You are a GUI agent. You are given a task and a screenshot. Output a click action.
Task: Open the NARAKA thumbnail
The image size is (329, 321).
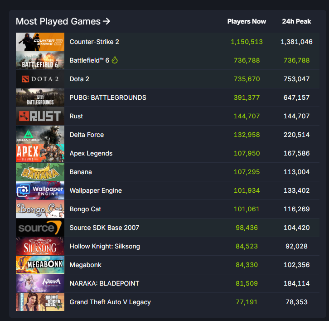pyautogui.click(x=40, y=283)
